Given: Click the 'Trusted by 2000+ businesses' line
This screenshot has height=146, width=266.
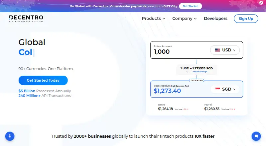Looking at the screenshot, I should coord(133,136).
